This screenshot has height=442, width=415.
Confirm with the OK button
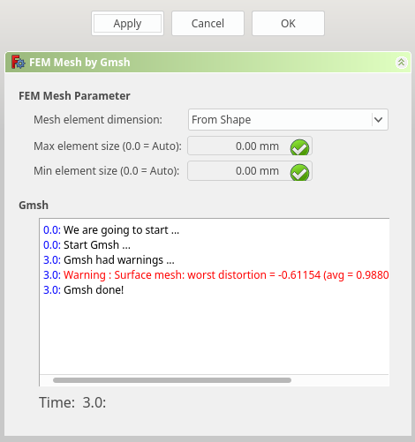coord(288,24)
